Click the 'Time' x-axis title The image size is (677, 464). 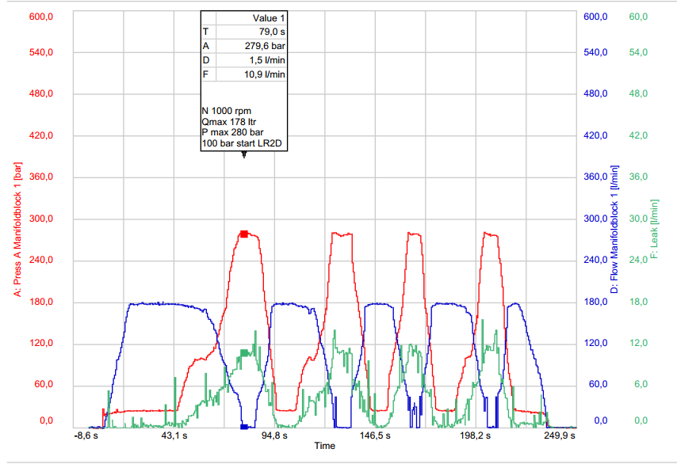coord(324,446)
